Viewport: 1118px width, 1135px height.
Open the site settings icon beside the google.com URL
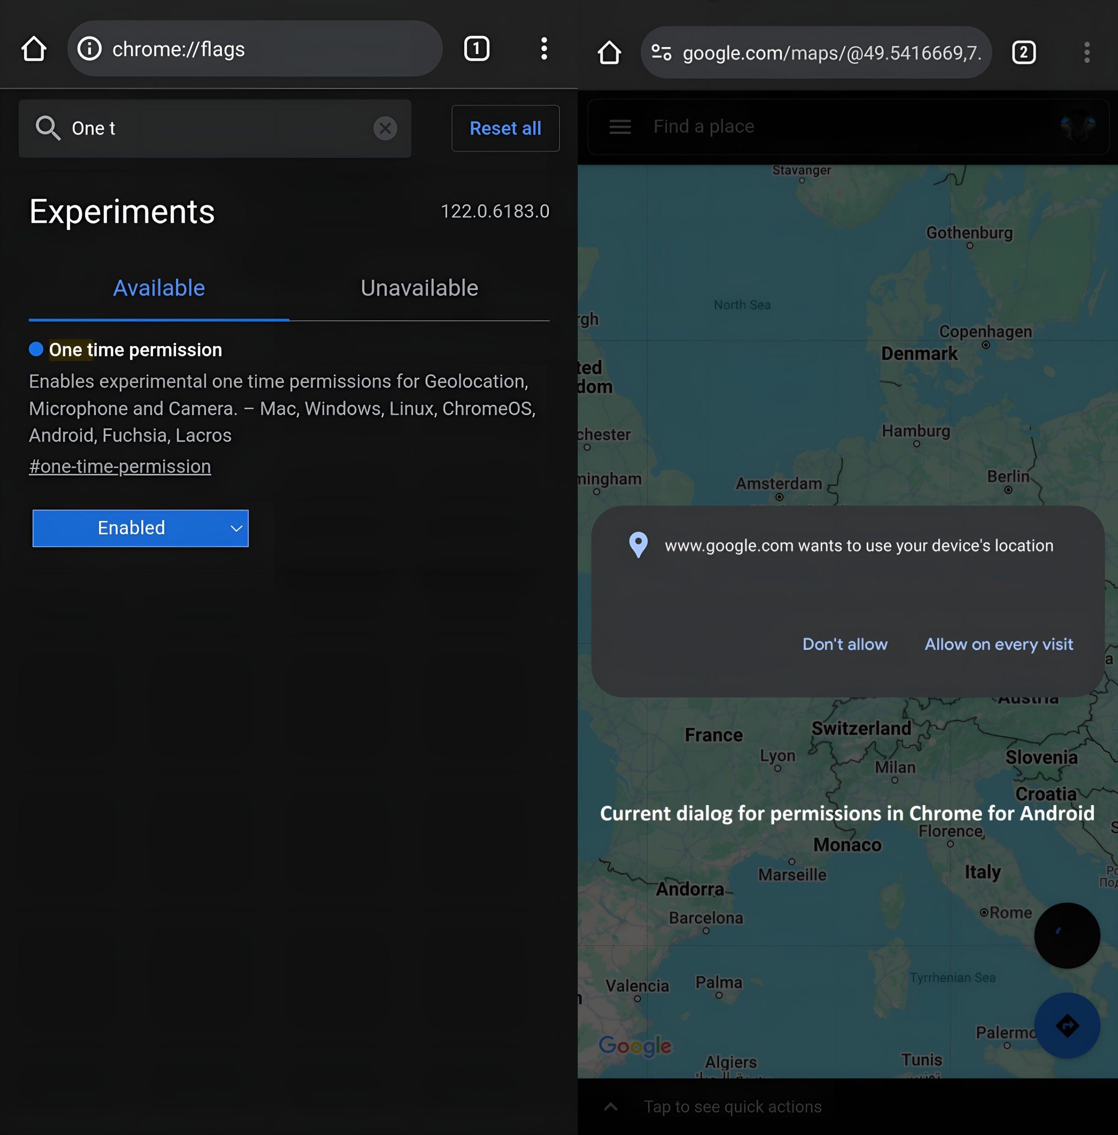pos(661,53)
